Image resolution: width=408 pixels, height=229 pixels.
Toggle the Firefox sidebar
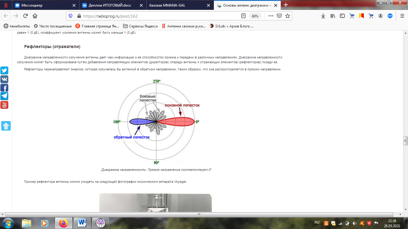342,16
